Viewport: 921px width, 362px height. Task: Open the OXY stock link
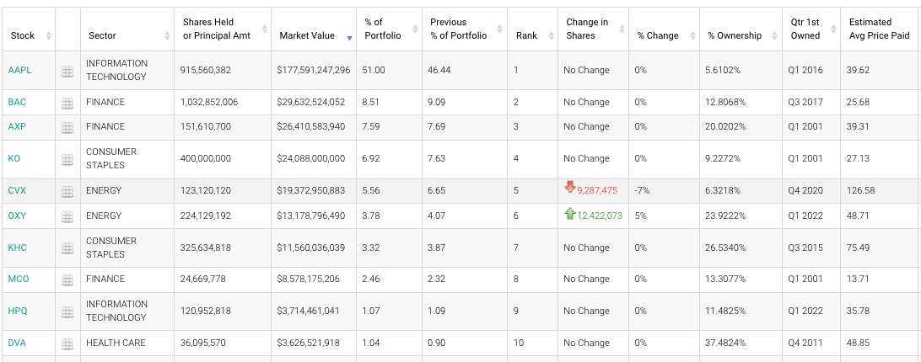click(x=17, y=216)
